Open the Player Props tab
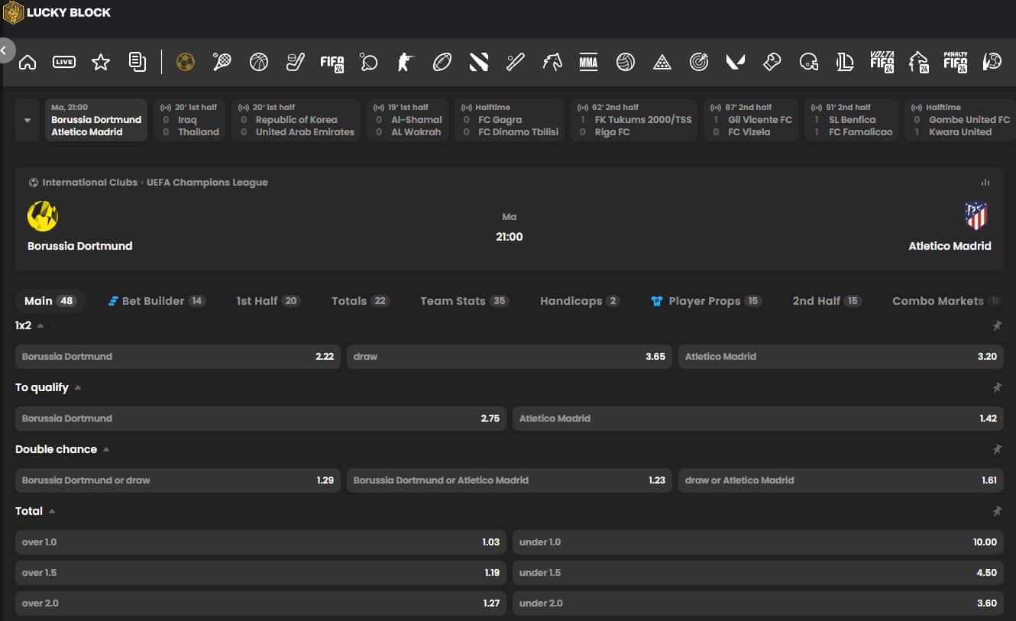 point(706,301)
